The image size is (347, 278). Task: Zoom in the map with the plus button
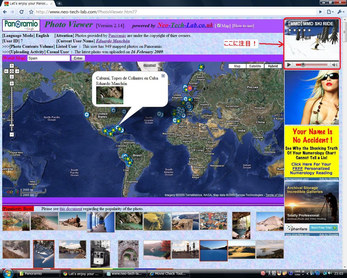(x=12, y=83)
